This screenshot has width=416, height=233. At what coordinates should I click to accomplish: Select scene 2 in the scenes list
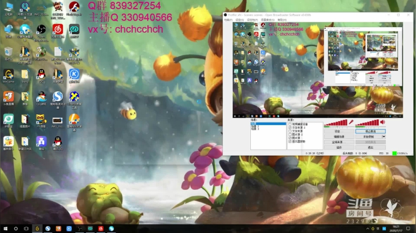(x=268, y=126)
